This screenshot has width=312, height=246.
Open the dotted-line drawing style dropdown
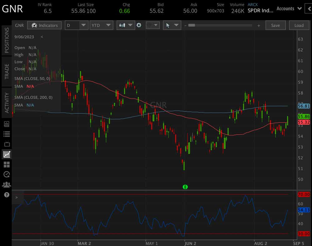(153, 25)
